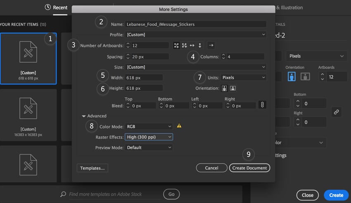351x203 pixels.
Task: Switch to the Recent tab
Action: [60, 7]
